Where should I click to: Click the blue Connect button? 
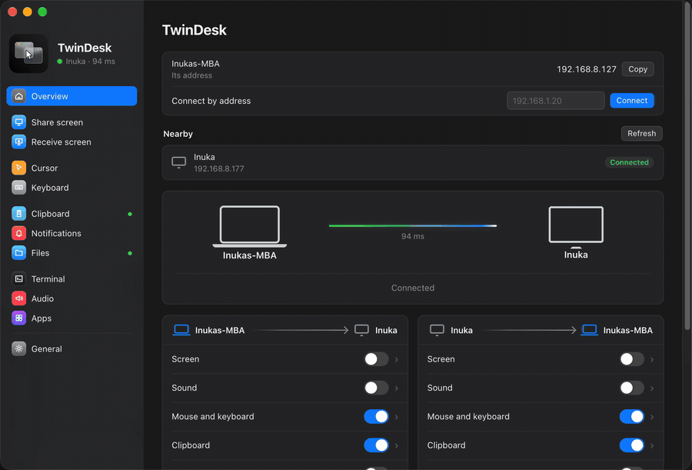631,100
